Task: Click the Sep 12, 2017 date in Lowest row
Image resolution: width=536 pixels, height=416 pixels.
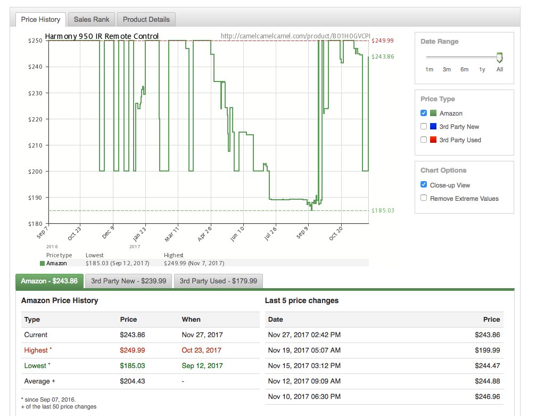Action: (x=202, y=366)
